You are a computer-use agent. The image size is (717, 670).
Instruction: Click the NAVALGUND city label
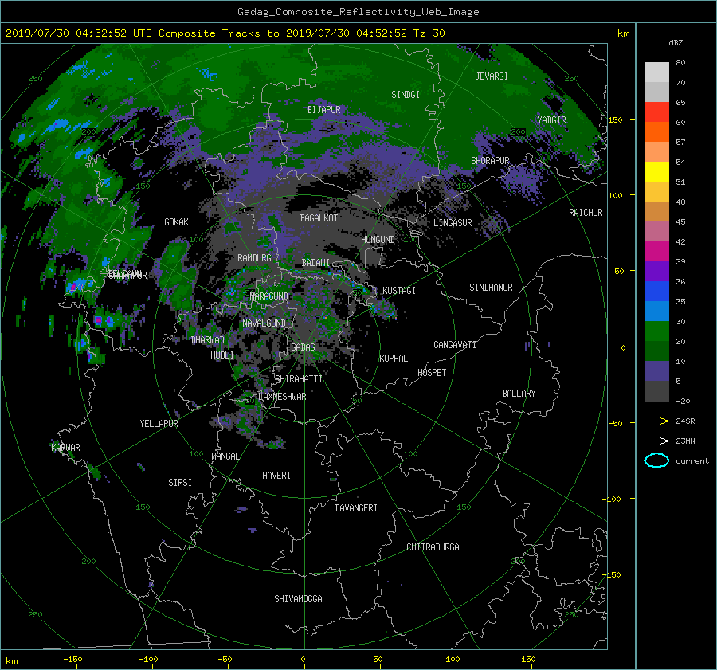[264, 323]
